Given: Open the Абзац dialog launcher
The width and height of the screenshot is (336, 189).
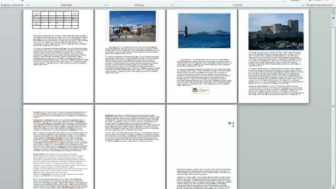Looking at the screenshot, I should click(x=172, y=5).
